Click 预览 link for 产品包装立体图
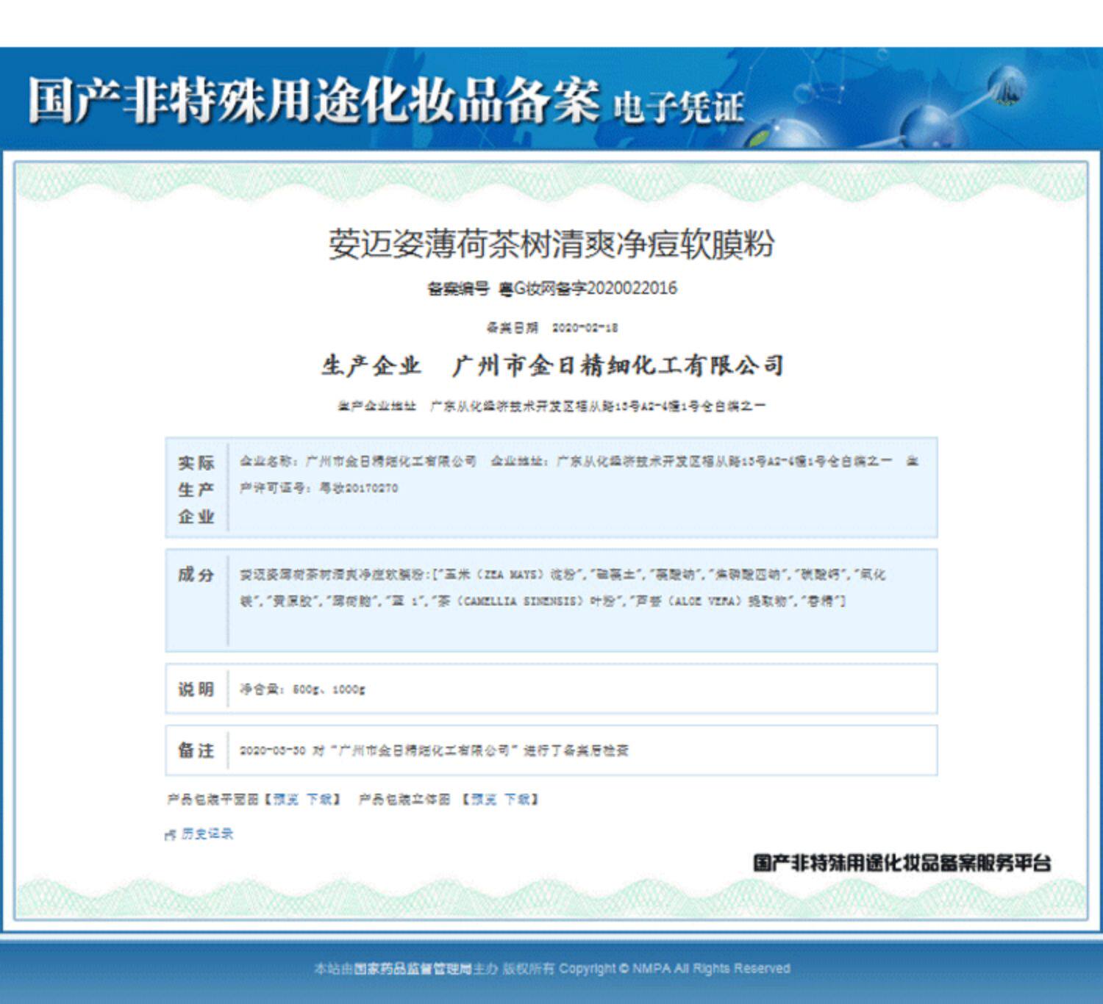 pyautogui.click(x=483, y=799)
